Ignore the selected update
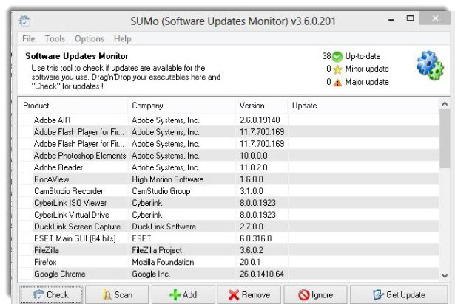The image size is (455, 304). [315, 294]
